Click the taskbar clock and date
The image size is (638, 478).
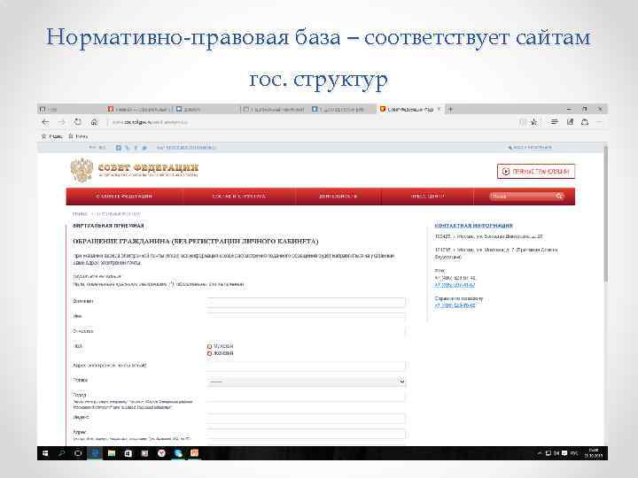593,453
